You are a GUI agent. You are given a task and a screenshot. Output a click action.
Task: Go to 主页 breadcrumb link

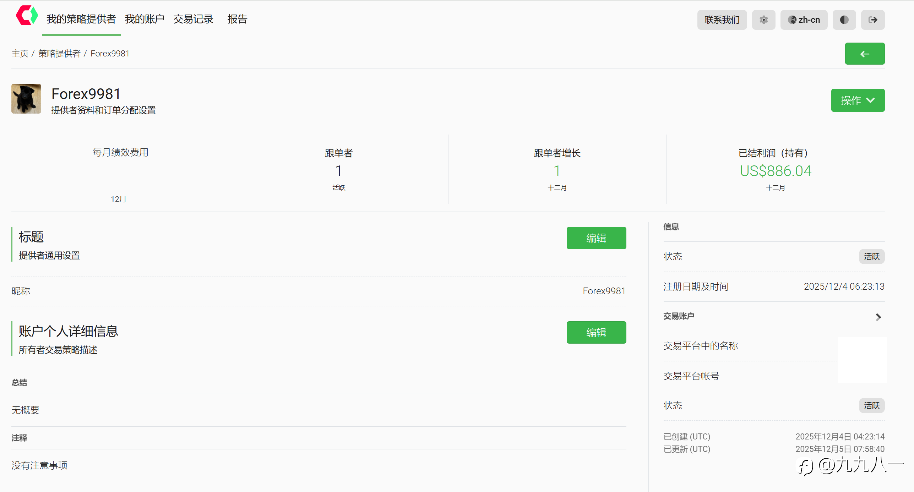point(20,54)
